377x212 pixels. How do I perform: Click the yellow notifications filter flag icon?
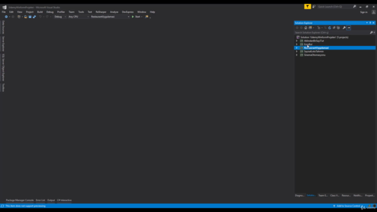(307, 6)
